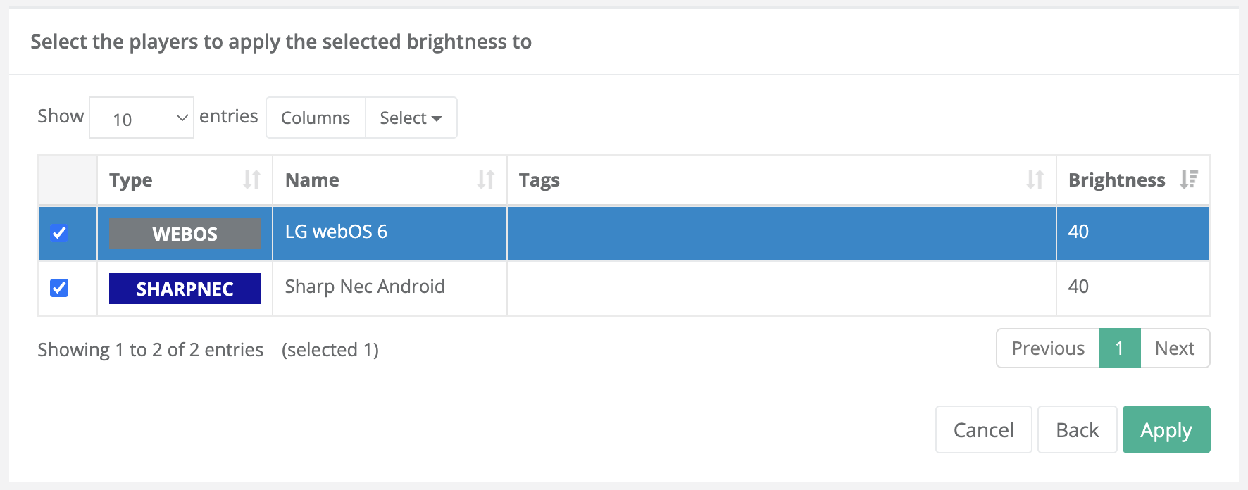
Task: Click the Name column sort arrows
Action: point(485,180)
